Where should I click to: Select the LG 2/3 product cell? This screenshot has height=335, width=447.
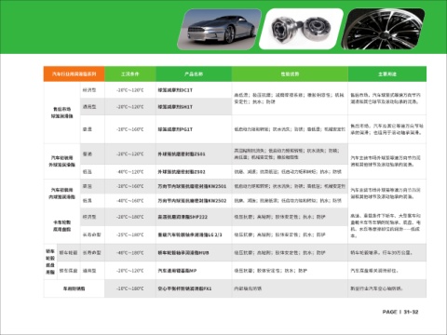(x=194, y=234)
